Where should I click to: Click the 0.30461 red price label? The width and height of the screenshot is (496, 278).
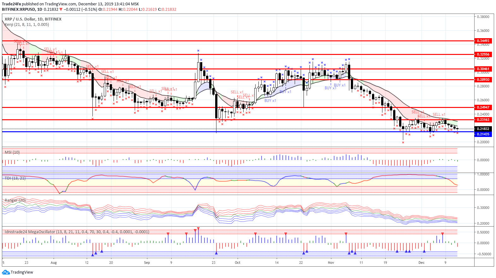483,69
